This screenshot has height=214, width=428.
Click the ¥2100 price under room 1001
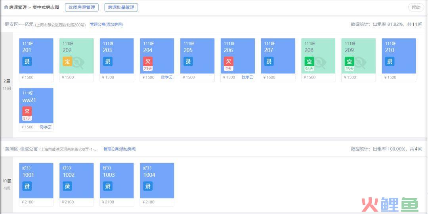click(x=28, y=202)
